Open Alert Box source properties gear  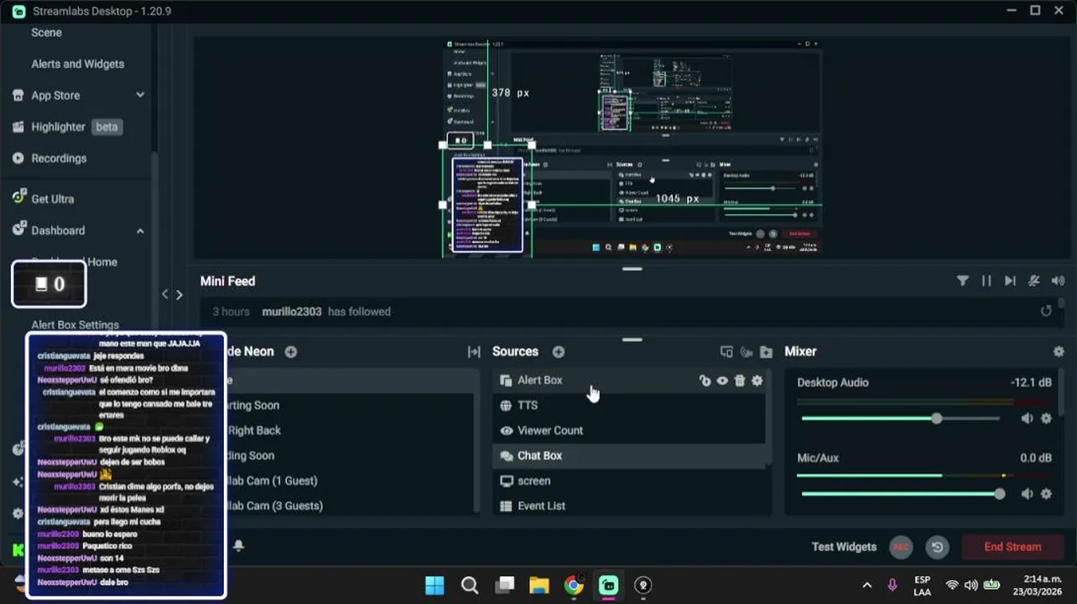pos(757,380)
